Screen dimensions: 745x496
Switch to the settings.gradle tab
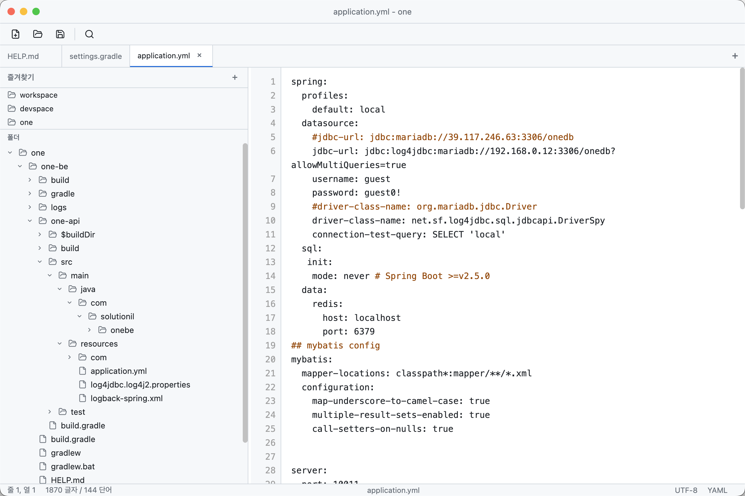[95, 56]
